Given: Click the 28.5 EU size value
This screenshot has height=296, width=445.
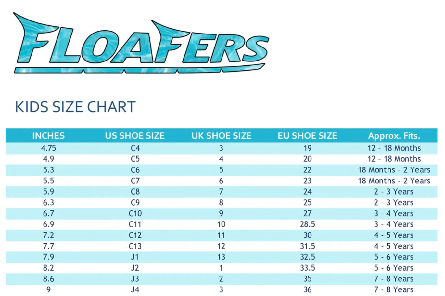Looking at the screenshot, I should tap(307, 224).
